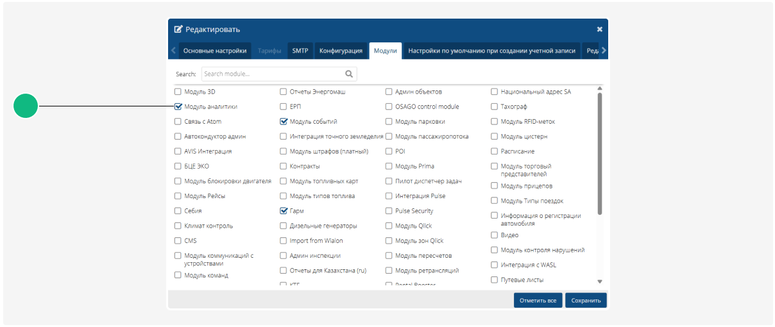Viewport: 775px width, 327px height.
Task: Click the search magnifier icon
Action: coord(349,74)
